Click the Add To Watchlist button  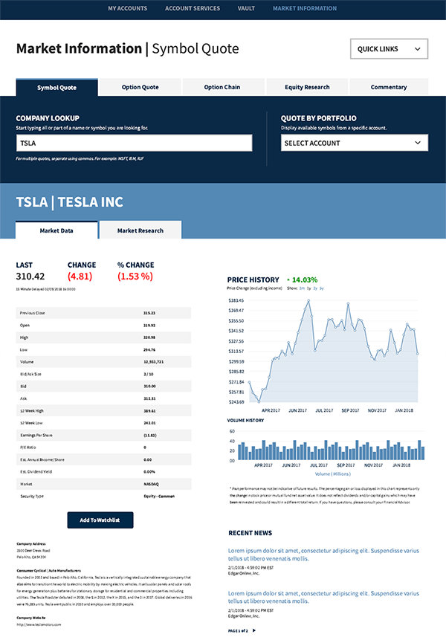pyautogui.click(x=100, y=520)
